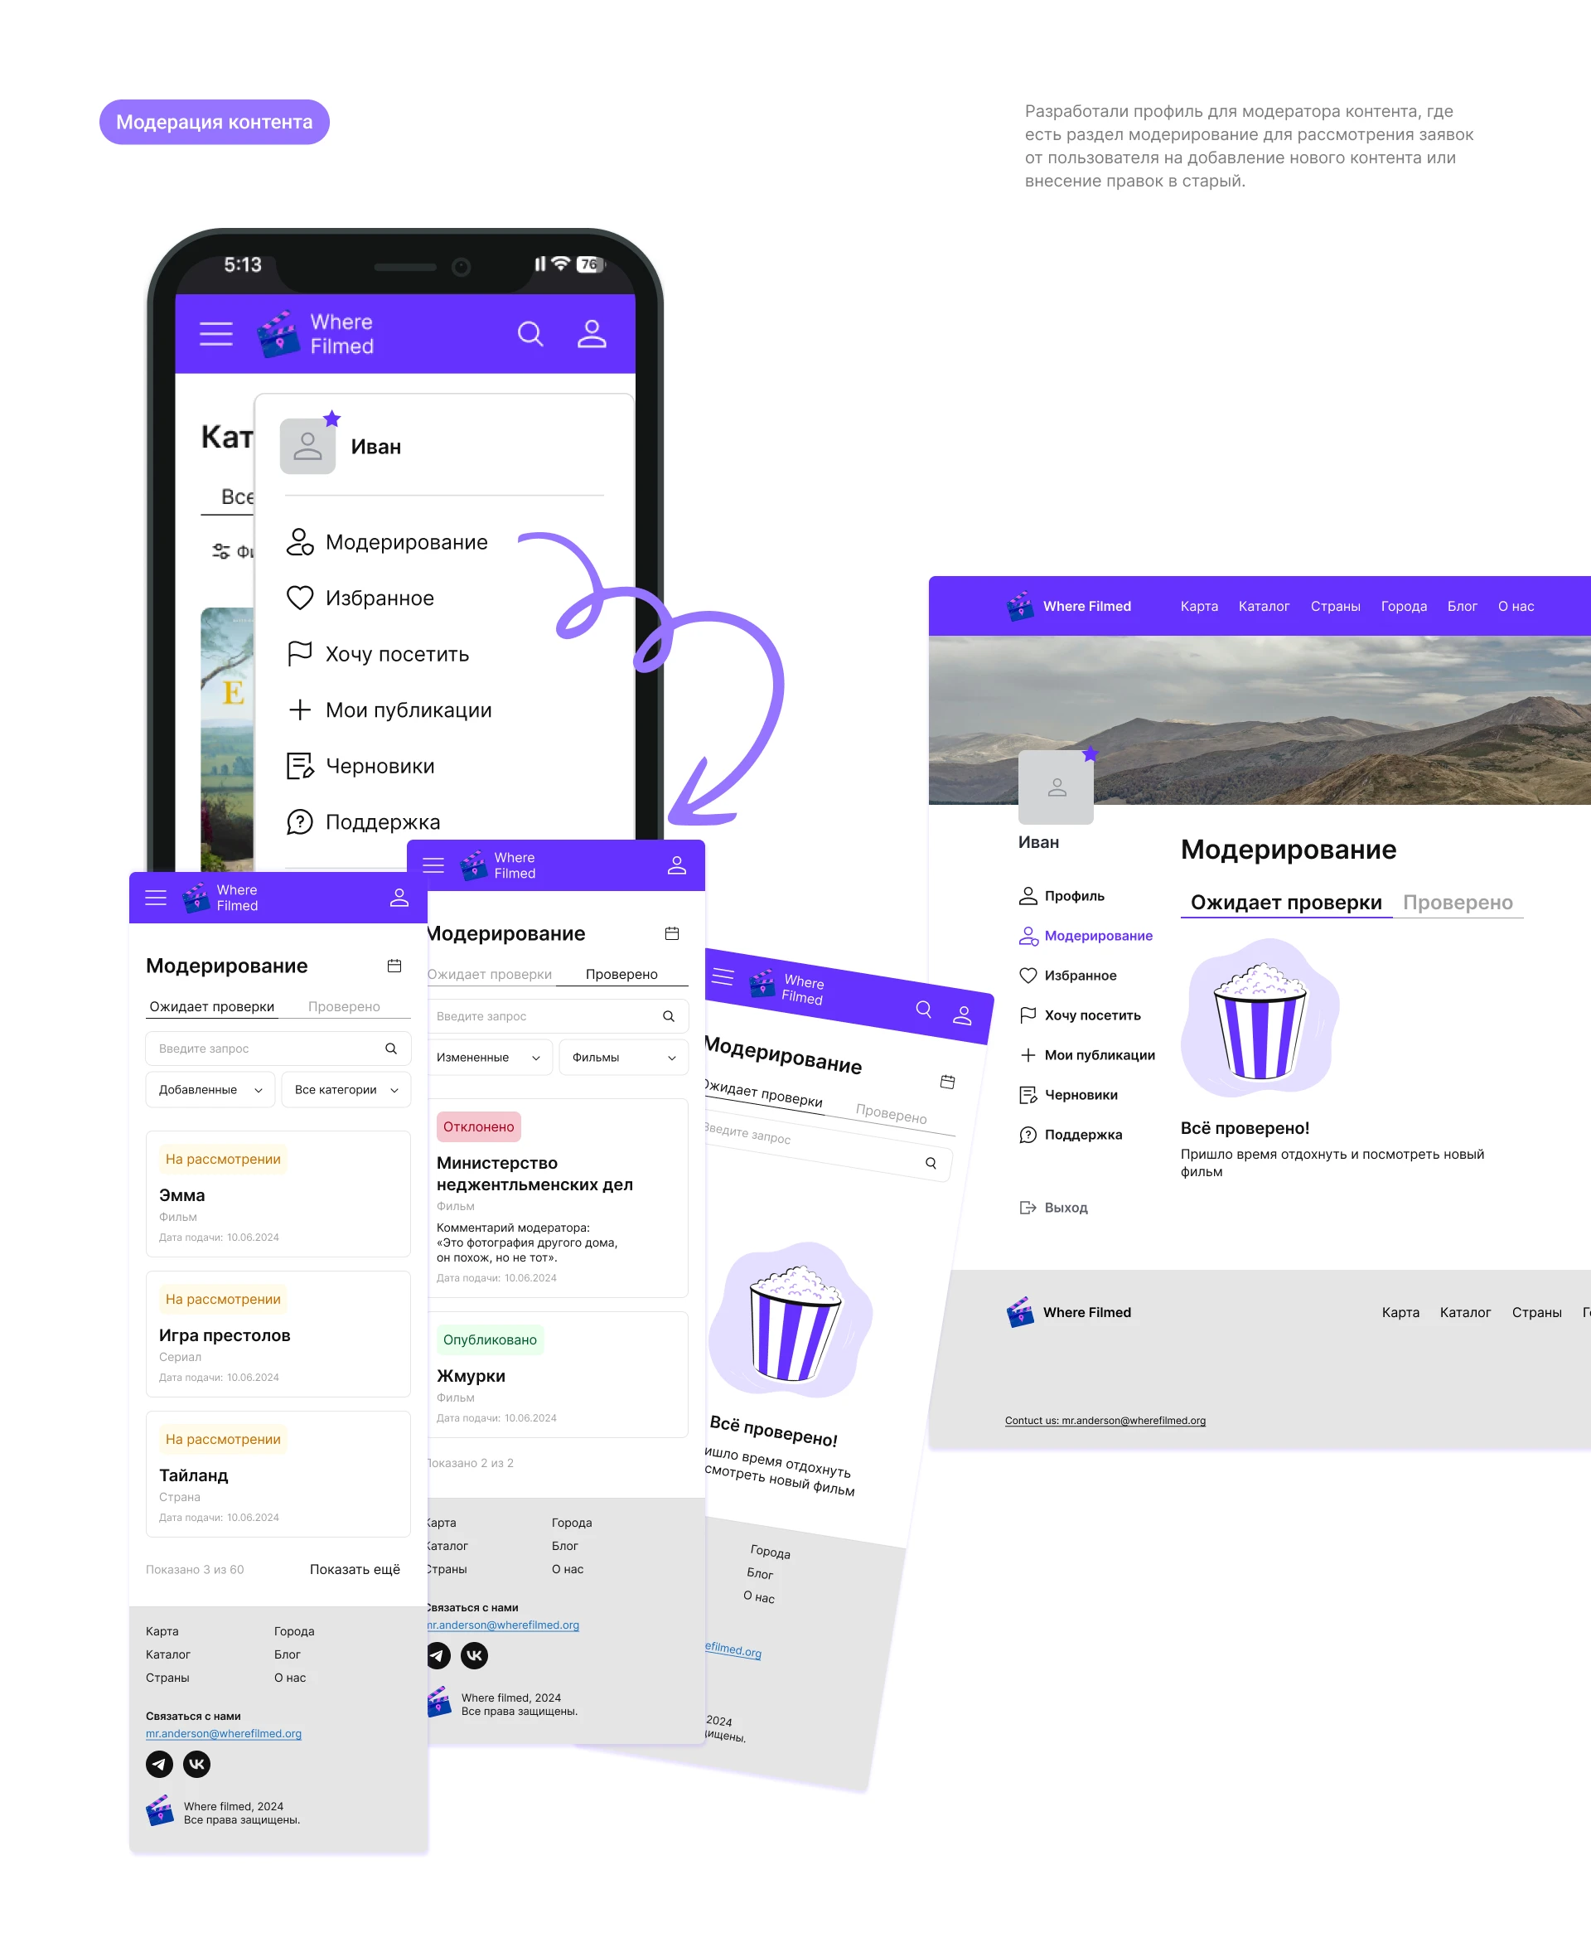Screen dimensions: 1591x1952
Task: Expand the Добавленные dropdown
Action: (x=210, y=1089)
